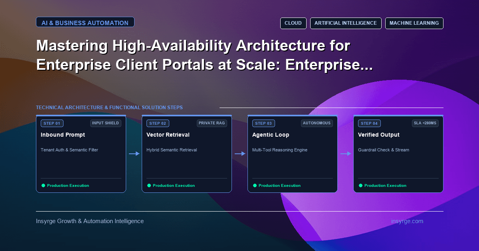Click the green status dot in Verified Output card
Image resolution: width=479 pixels, height=251 pixels.
[x=360, y=185]
